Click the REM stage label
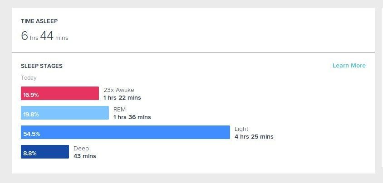Viewport: 383px width, 183px height. 119,110
